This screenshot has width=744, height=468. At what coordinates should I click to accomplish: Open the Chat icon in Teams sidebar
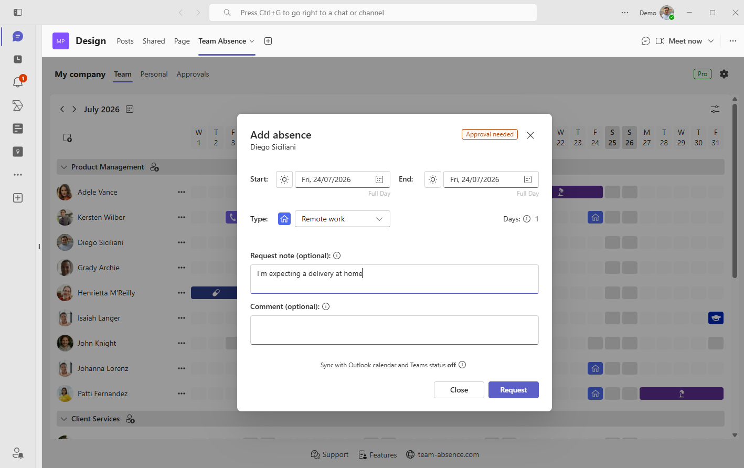click(18, 36)
